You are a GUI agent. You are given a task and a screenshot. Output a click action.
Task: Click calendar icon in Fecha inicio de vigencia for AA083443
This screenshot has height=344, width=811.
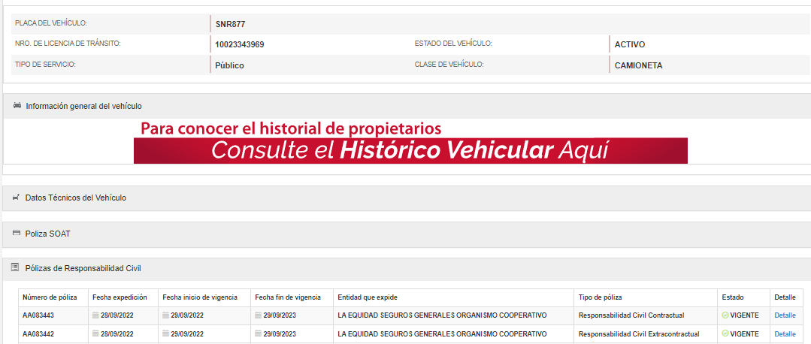166,315
